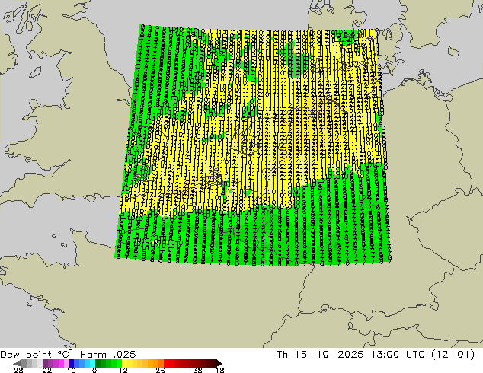Click the '-22' legend value
The image size is (483, 373).
[x=44, y=370]
